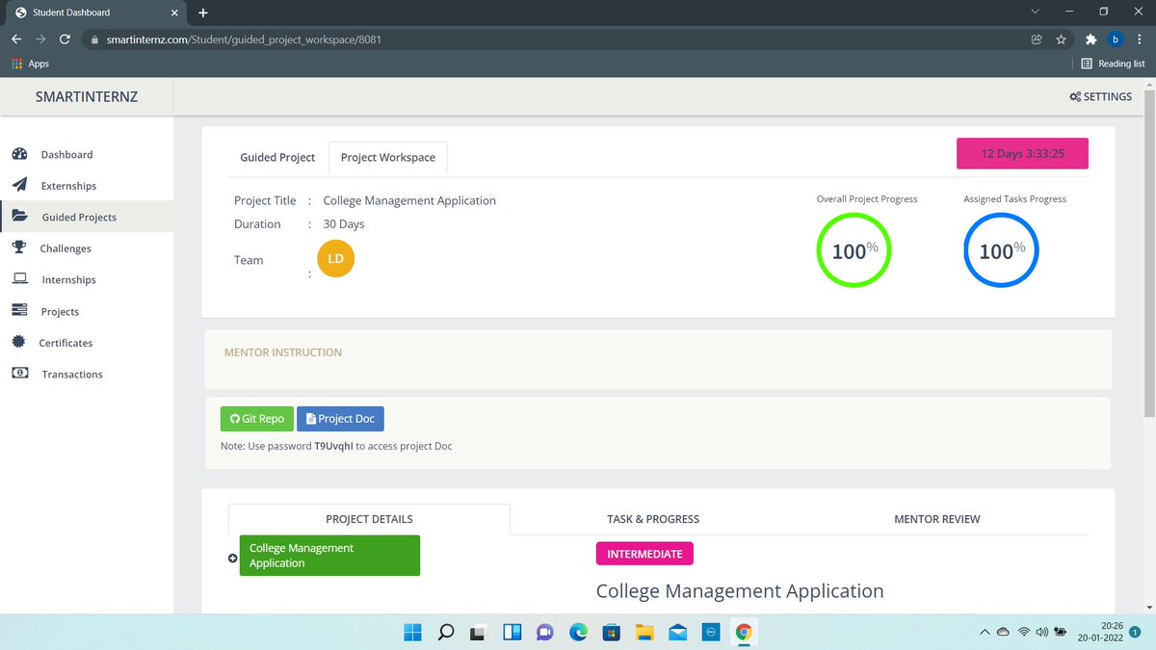Click the Dashboard gauge icon
This screenshot has width=1156, height=650.
click(x=19, y=154)
